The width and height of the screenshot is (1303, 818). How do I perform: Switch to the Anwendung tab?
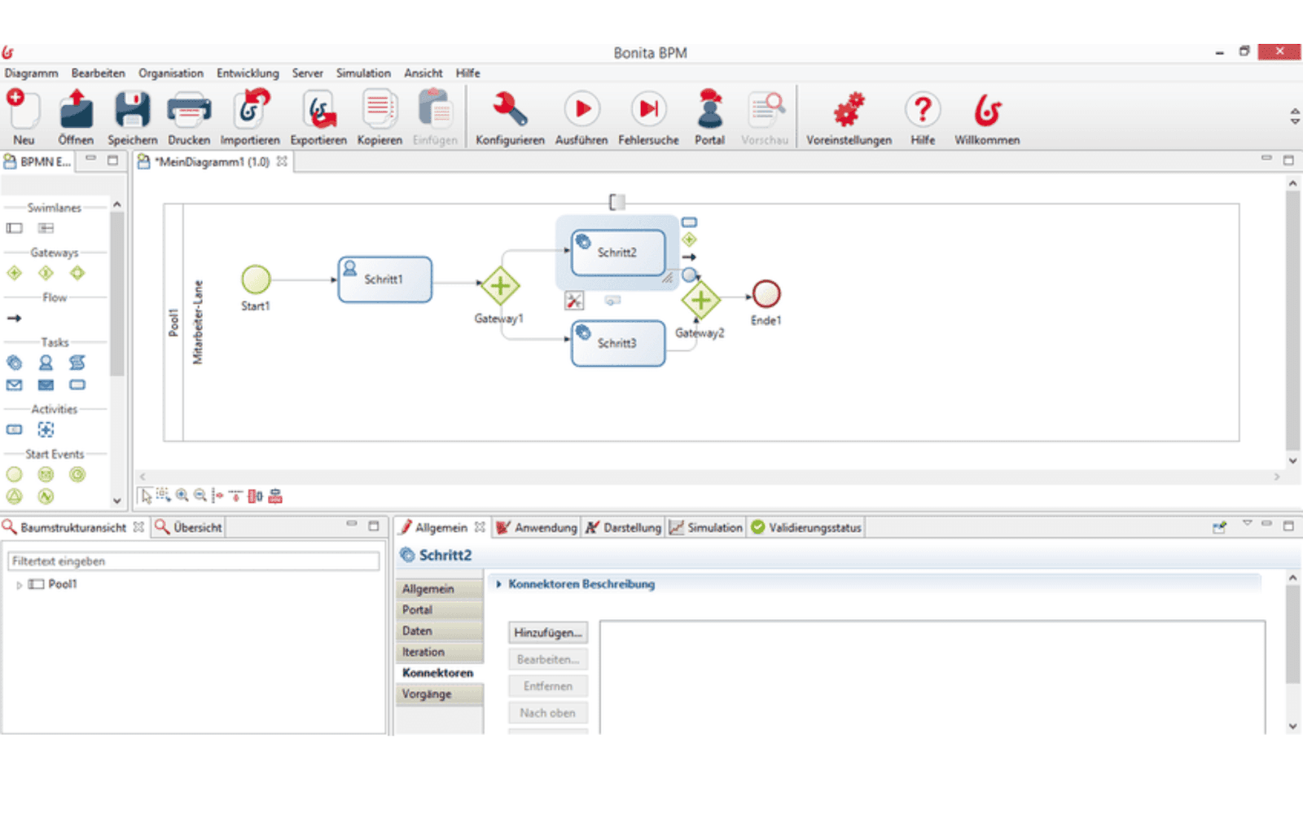[537, 528]
